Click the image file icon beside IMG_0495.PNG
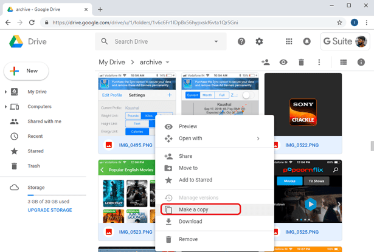 (109, 145)
